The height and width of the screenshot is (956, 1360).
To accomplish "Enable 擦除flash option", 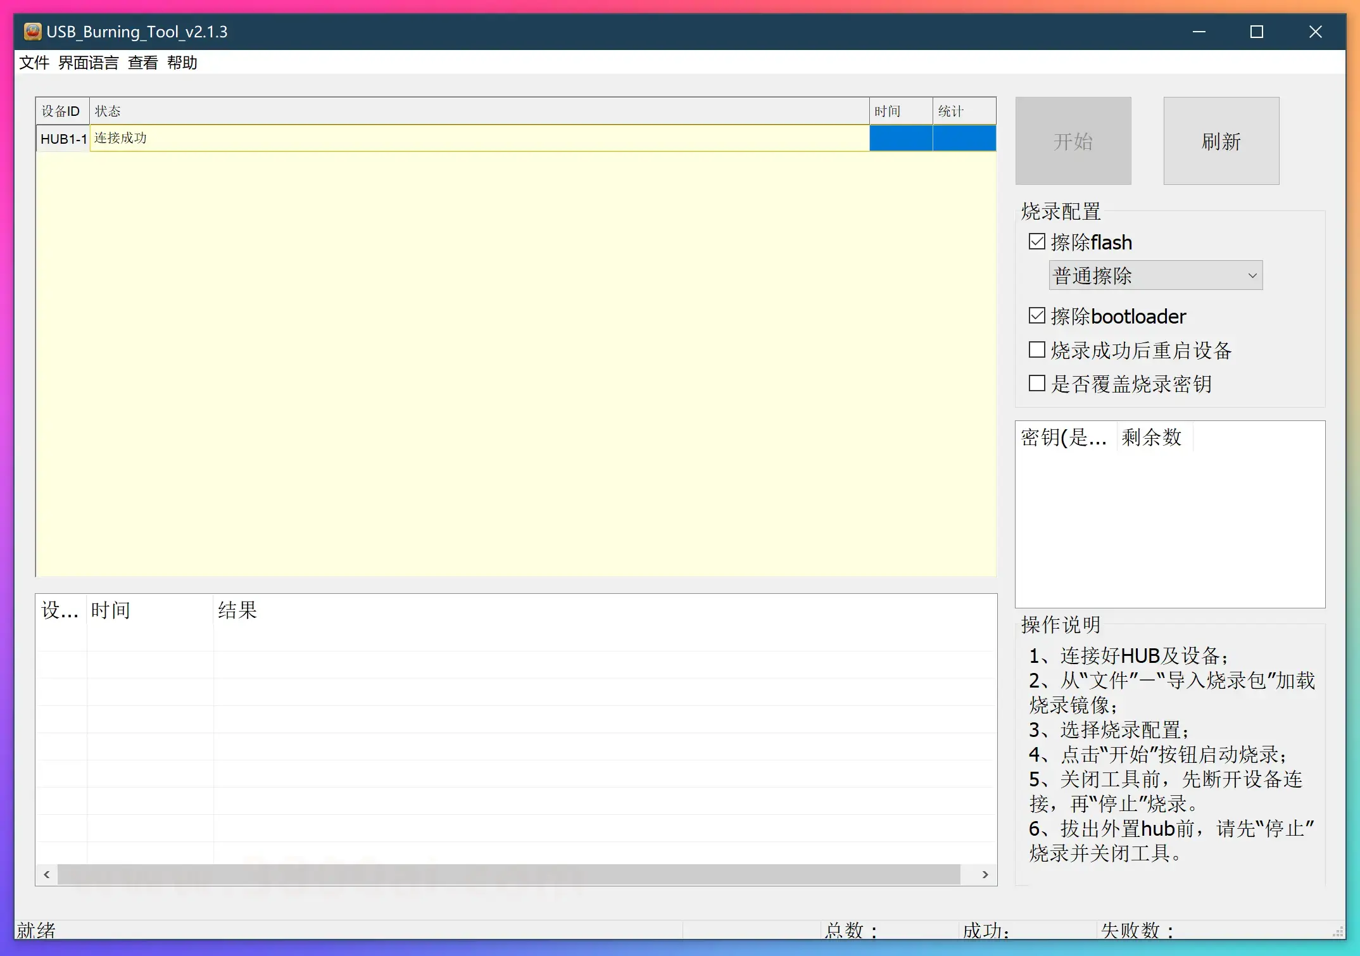I will tap(1036, 241).
